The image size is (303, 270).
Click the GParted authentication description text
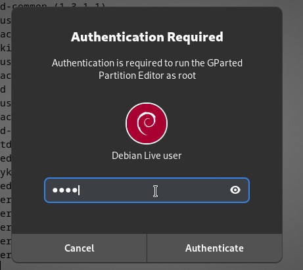(147, 69)
